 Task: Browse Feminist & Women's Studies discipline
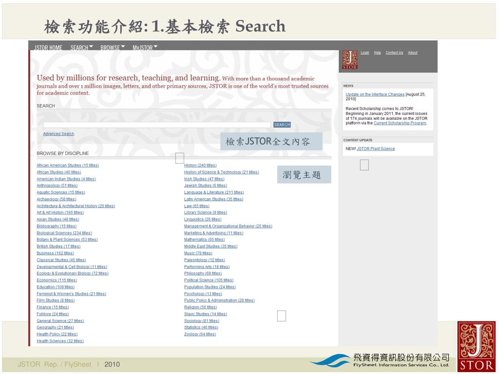pyautogui.click(x=71, y=294)
